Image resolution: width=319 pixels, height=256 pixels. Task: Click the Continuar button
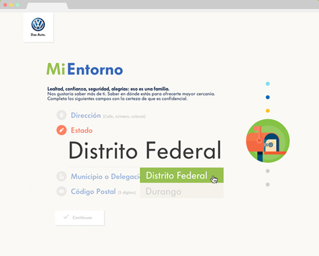(80, 218)
